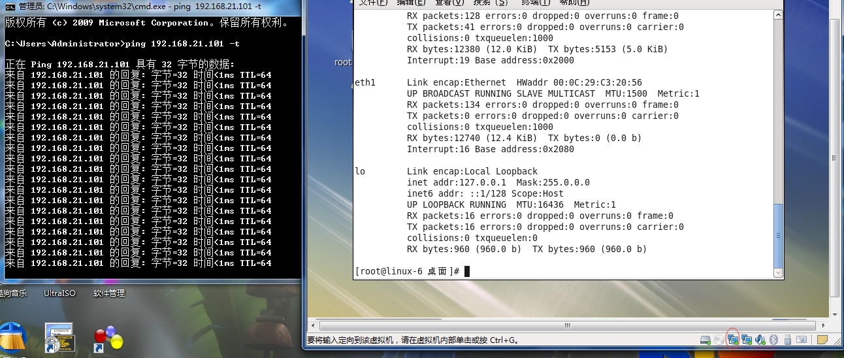Image resolution: width=844 pixels, height=358 pixels.
Task: Click 'RX bytes:12740 (12.4 KiB)' line
Action: click(525, 138)
